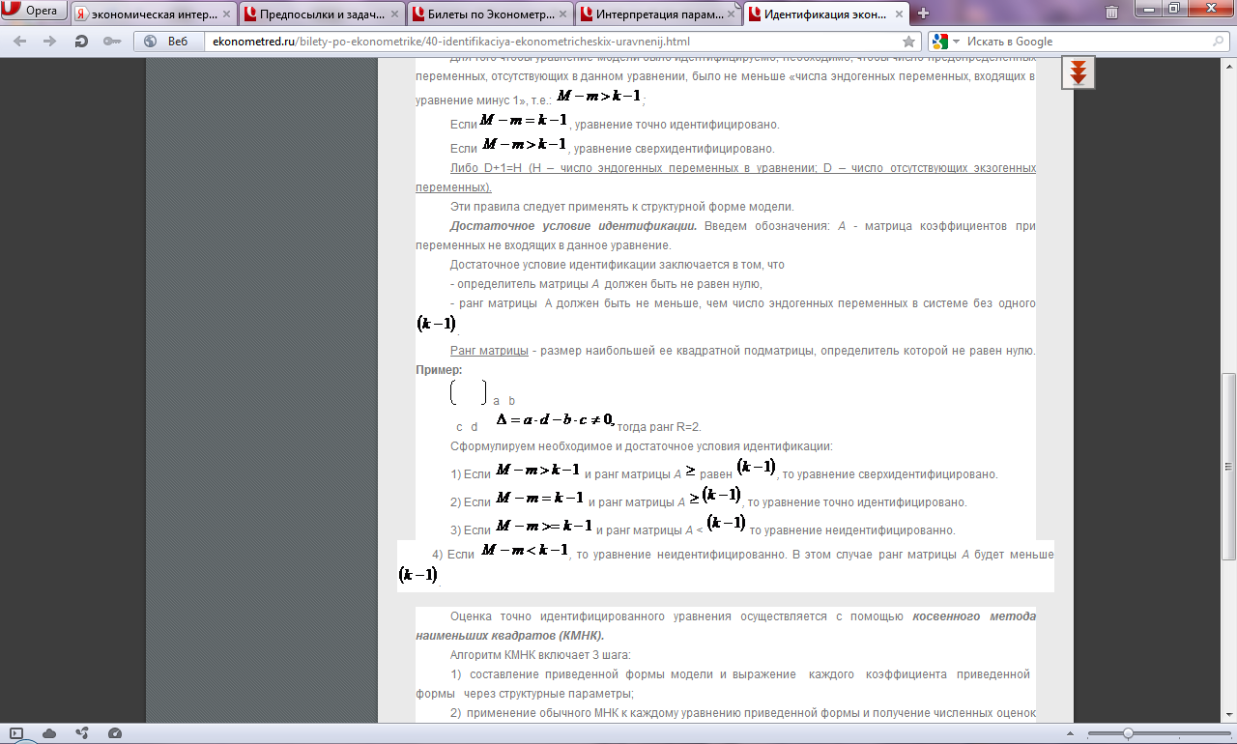Reload the page with the refresh icon
The height and width of the screenshot is (744, 1237).
click(x=81, y=42)
